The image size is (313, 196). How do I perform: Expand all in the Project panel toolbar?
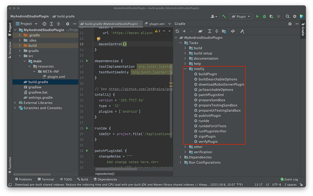point(51,24)
